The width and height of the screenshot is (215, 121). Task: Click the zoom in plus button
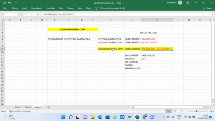pos(207,111)
